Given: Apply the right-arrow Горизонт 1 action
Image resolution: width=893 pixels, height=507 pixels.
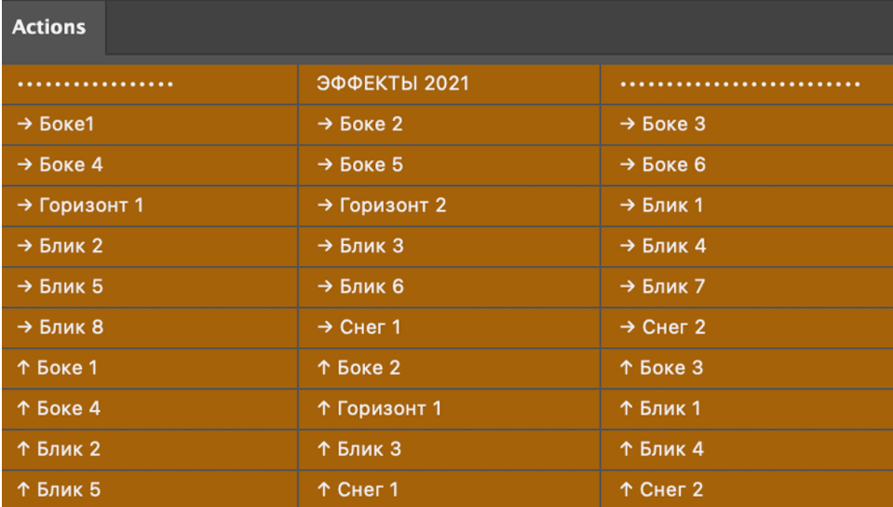Looking at the screenshot, I should (149, 206).
